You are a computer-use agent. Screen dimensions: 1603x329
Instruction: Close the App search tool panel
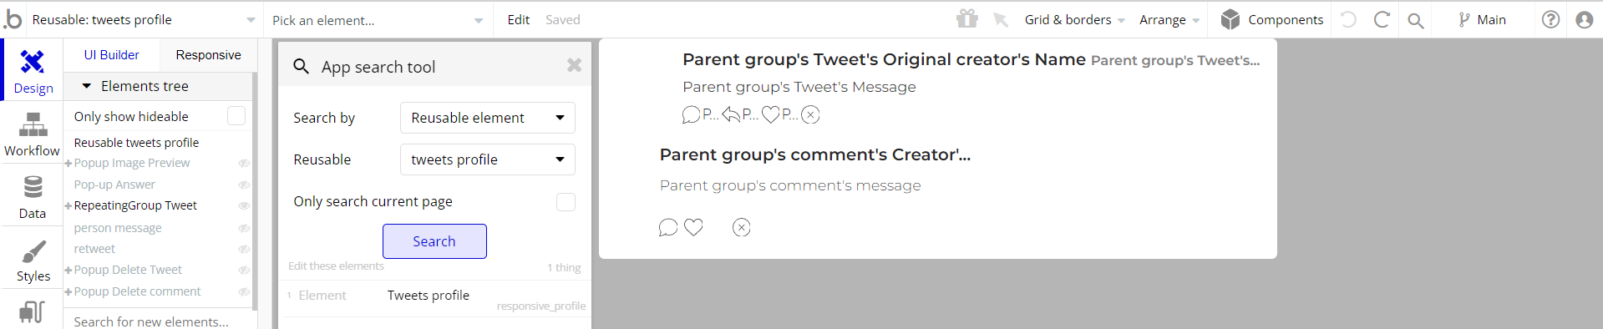click(x=574, y=65)
